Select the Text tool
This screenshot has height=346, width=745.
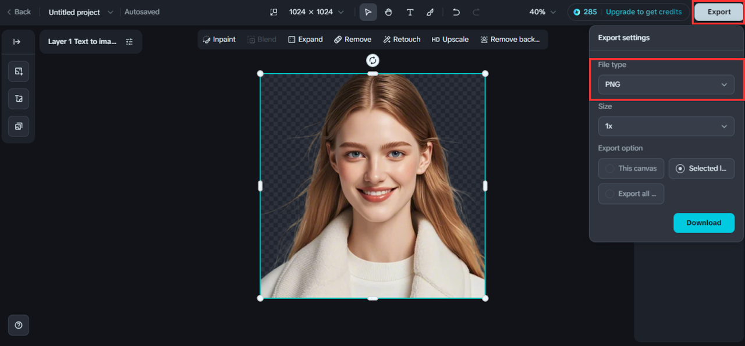coord(410,12)
